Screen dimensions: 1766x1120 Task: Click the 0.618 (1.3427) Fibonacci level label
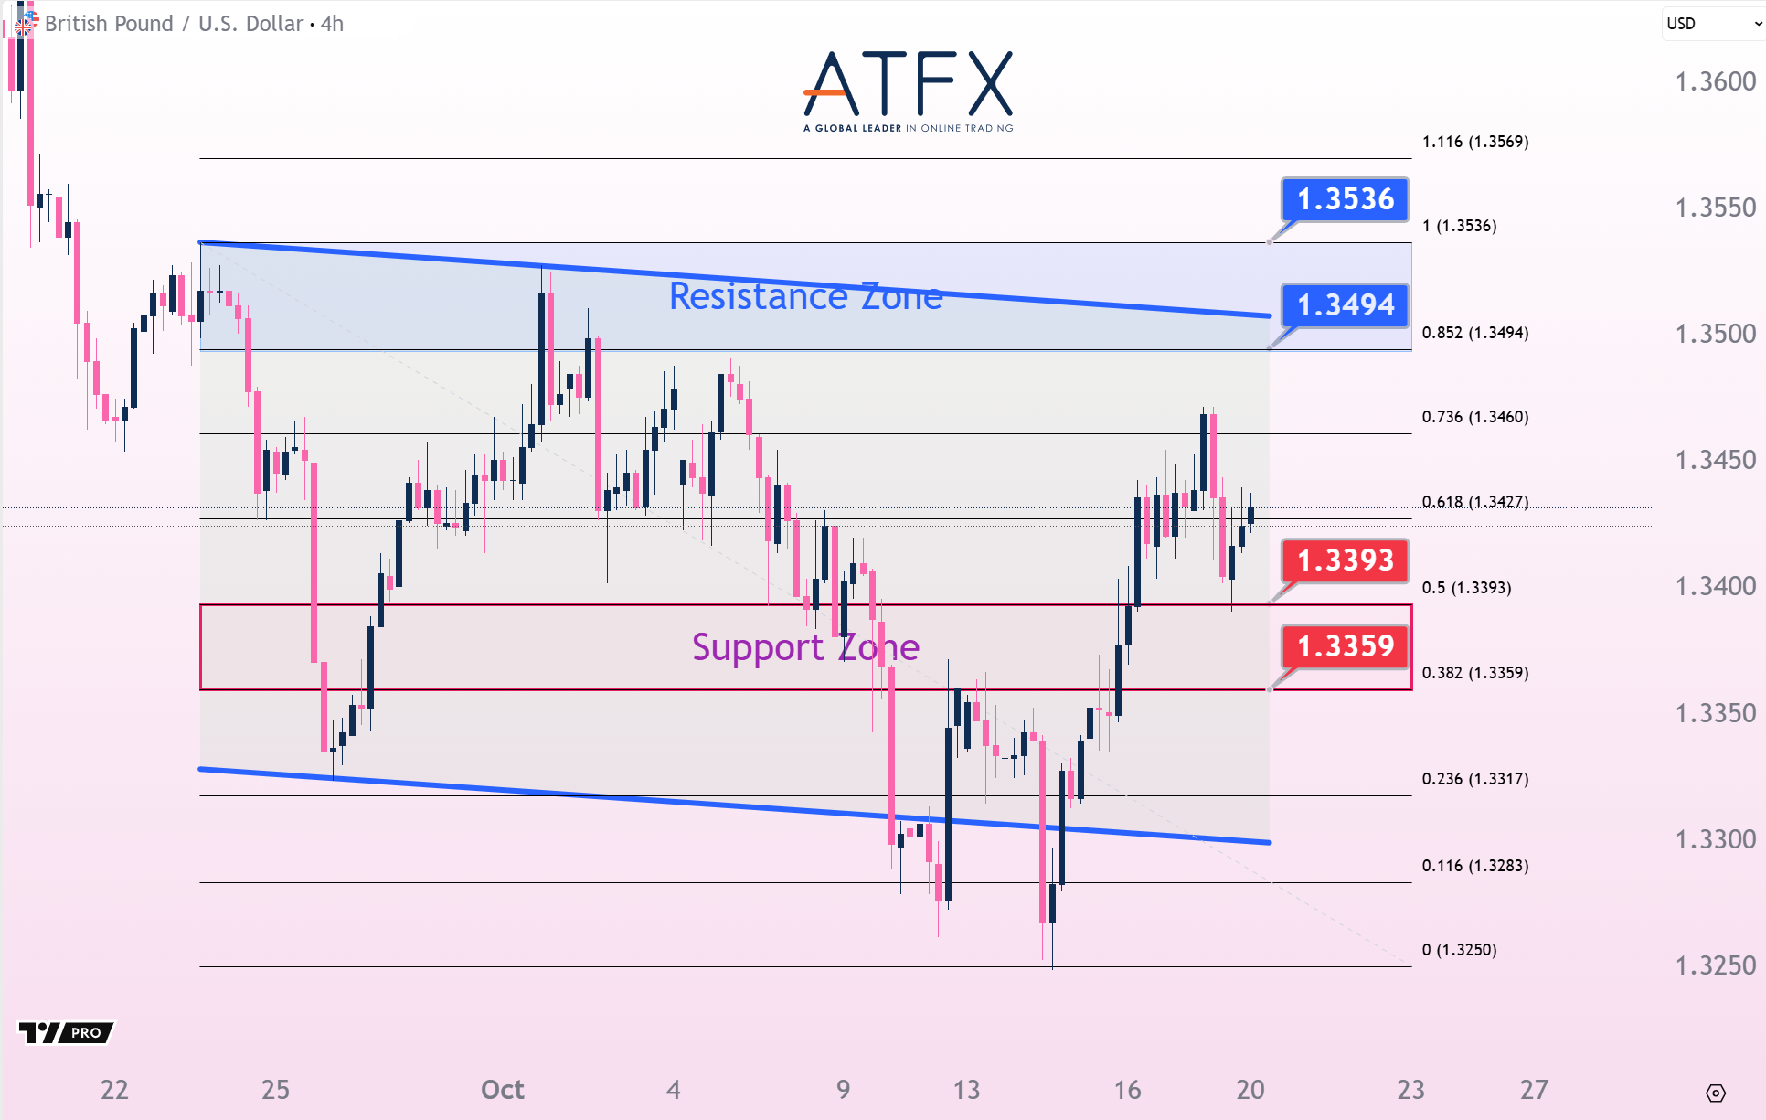pyautogui.click(x=1474, y=502)
